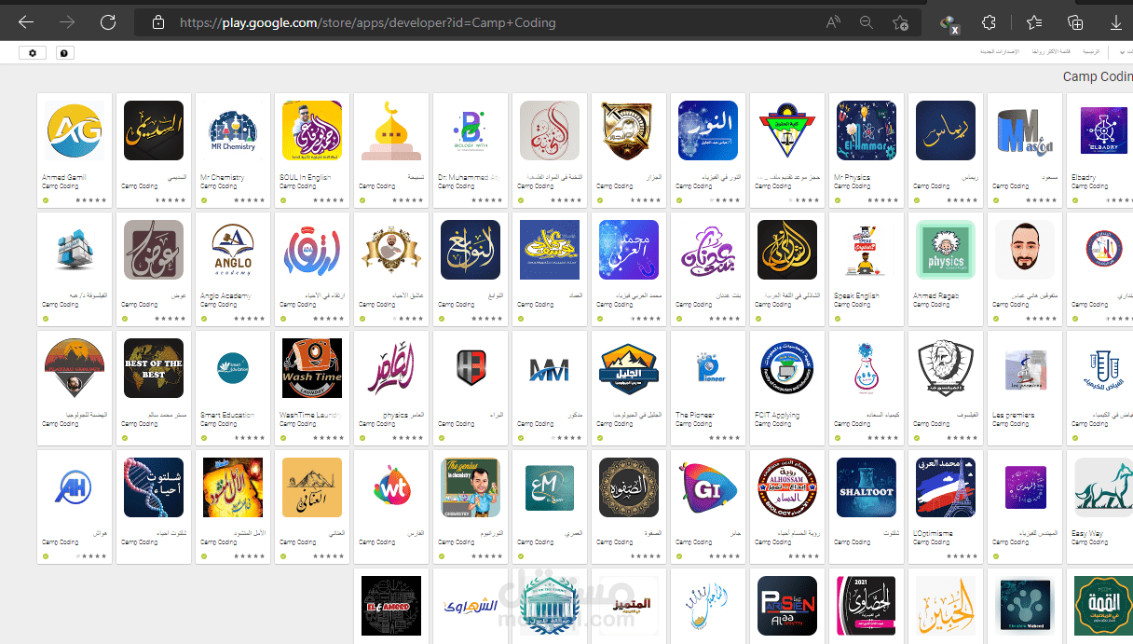Image resolution: width=1133 pixels, height=644 pixels.
Task: Click the star rating under Mr Chemistry
Action: point(249,199)
